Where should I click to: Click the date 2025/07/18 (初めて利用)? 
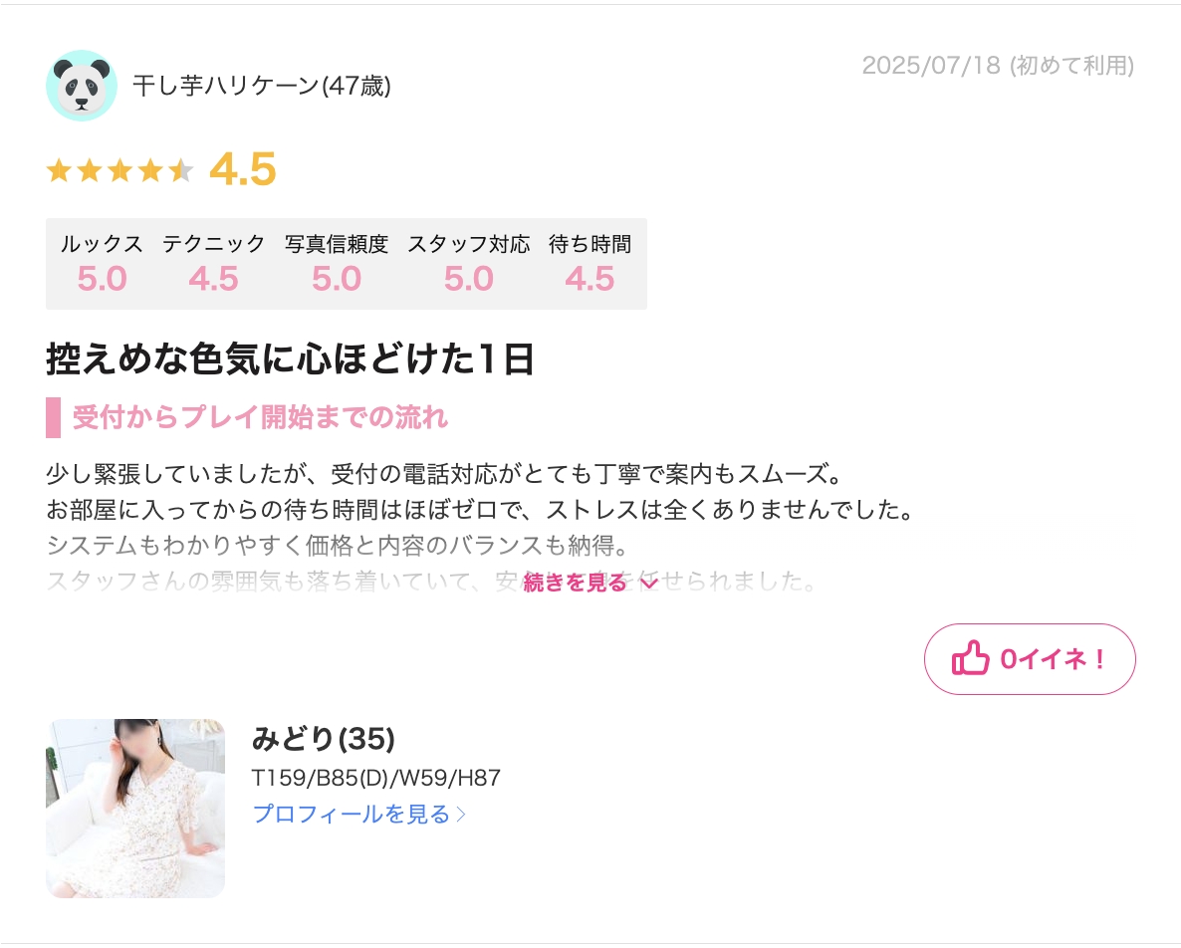998,66
